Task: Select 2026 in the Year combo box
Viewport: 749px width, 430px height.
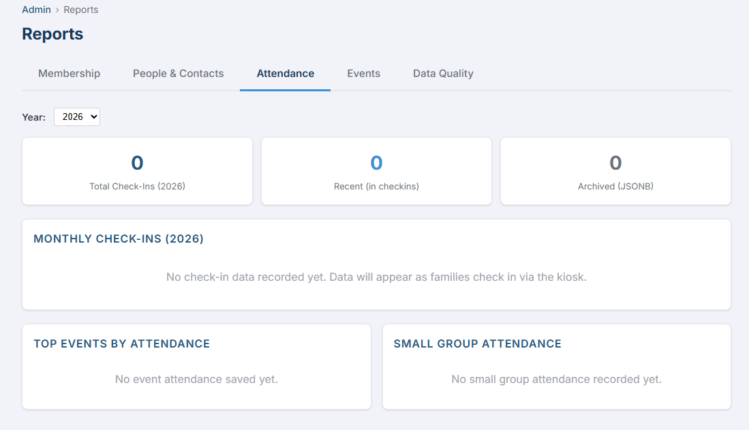Action: coord(76,117)
